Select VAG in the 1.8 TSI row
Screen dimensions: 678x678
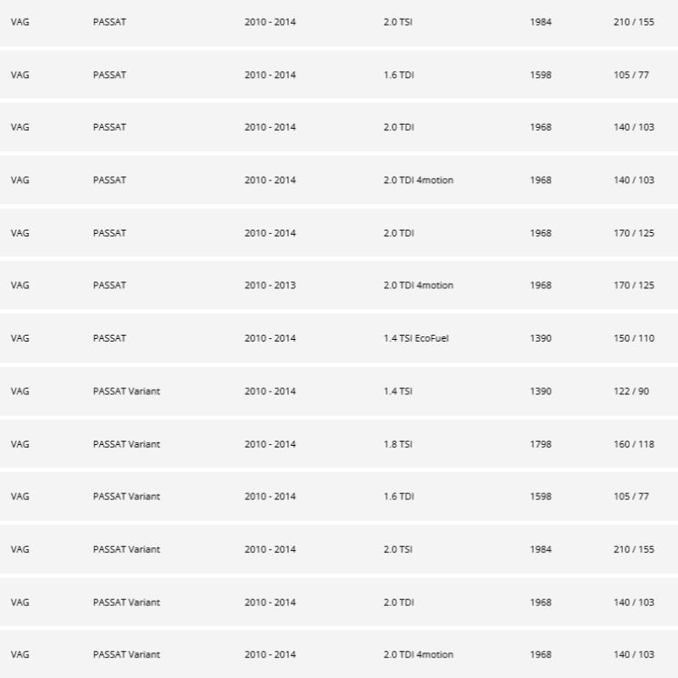[x=19, y=444]
